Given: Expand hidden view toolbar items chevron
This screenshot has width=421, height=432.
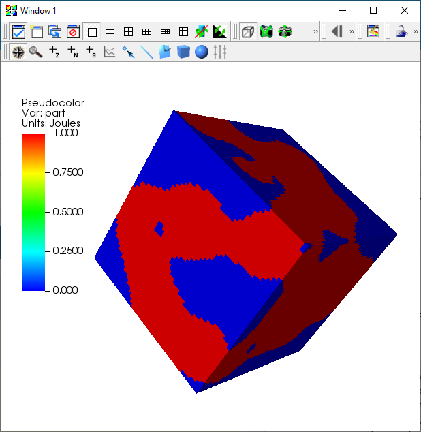Looking at the screenshot, I should click(x=315, y=31).
